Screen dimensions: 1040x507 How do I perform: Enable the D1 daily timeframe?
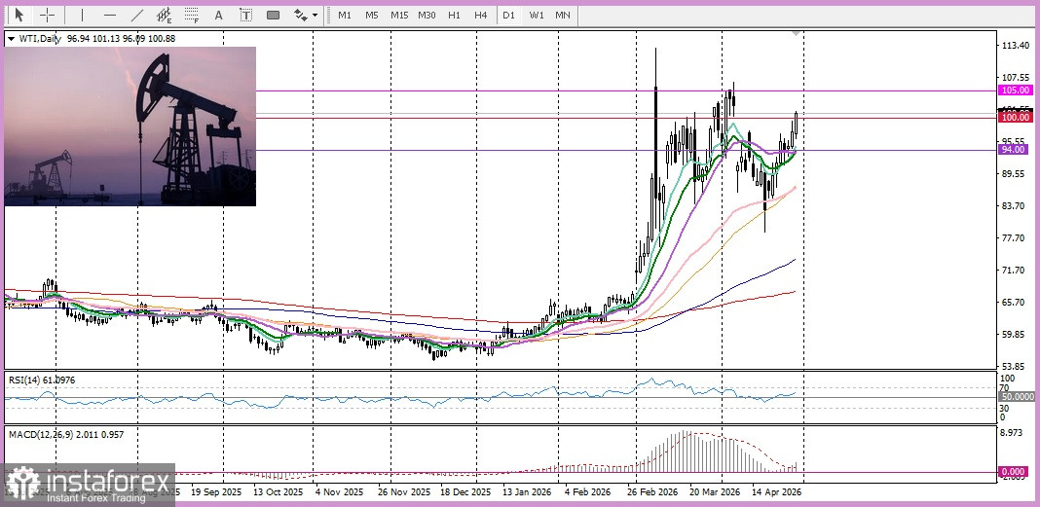(508, 15)
